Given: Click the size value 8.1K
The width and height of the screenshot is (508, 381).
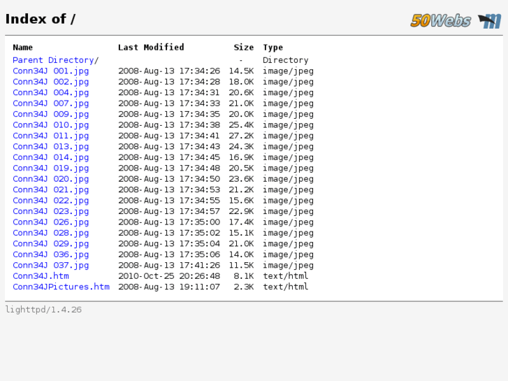Looking at the screenshot, I should 244,276.
